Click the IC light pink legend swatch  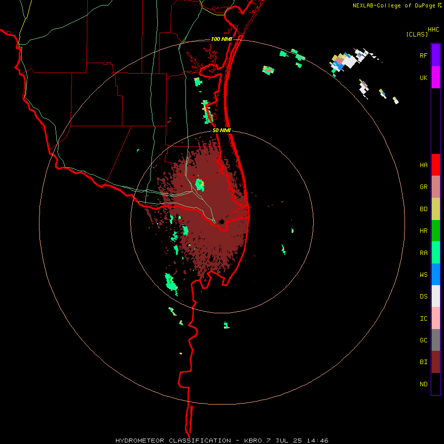(436, 318)
